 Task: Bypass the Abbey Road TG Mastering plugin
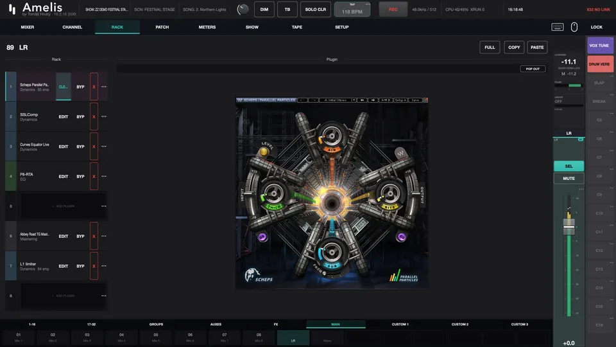(x=80, y=236)
